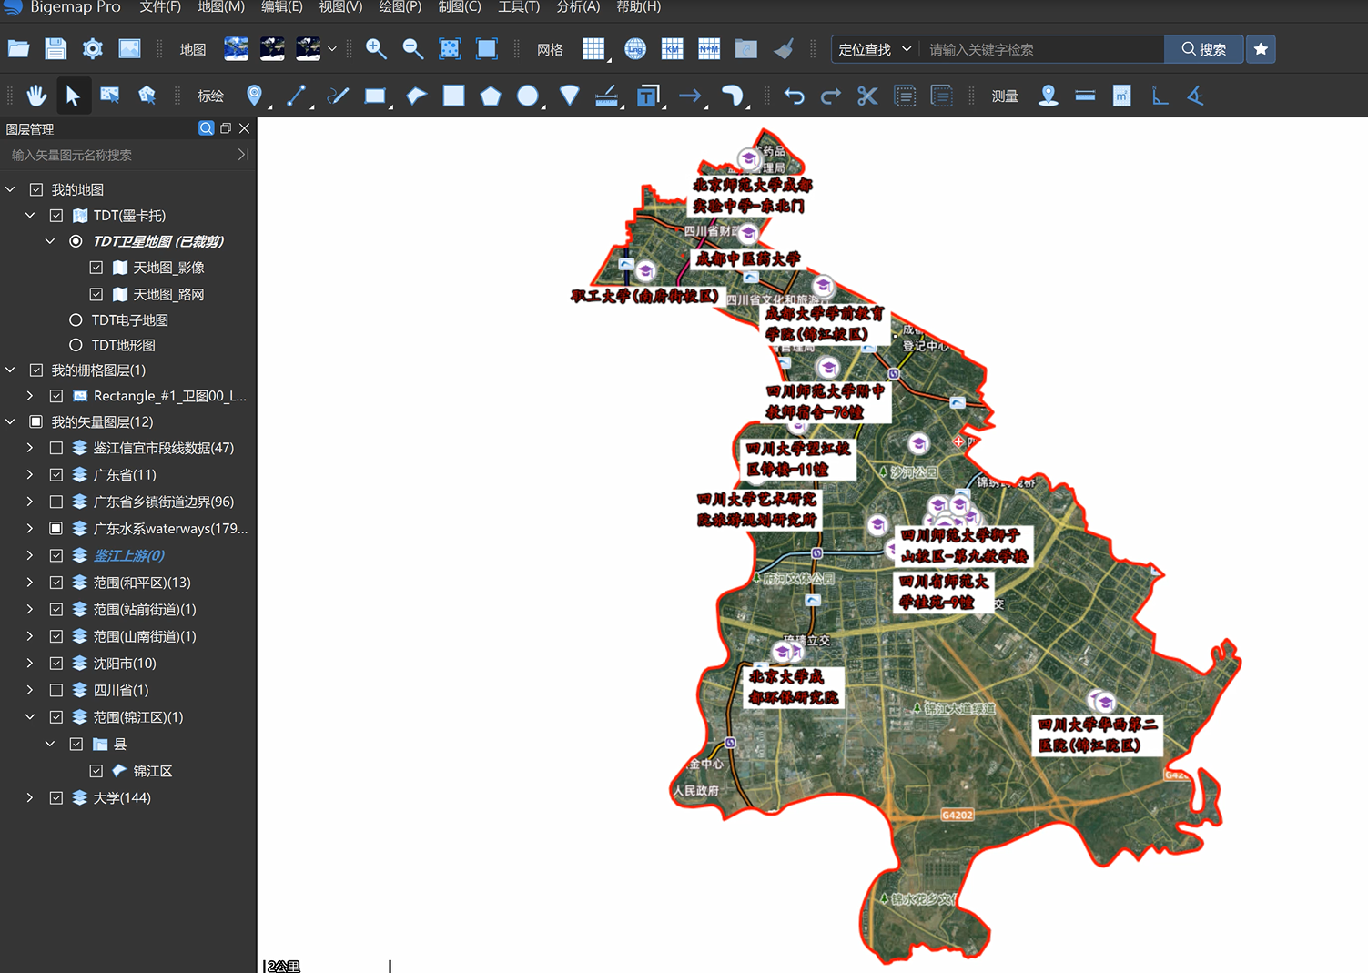Open file with the folder icon
The height and width of the screenshot is (973, 1368).
point(18,49)
